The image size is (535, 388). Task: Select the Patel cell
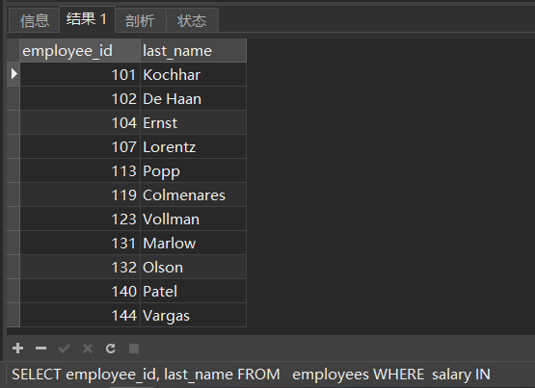193,292
